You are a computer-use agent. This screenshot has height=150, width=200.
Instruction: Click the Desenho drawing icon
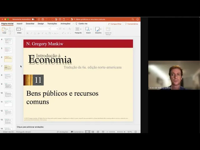(97, 29)
